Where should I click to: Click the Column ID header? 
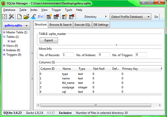pyautogui.click(x=51, y=69)
